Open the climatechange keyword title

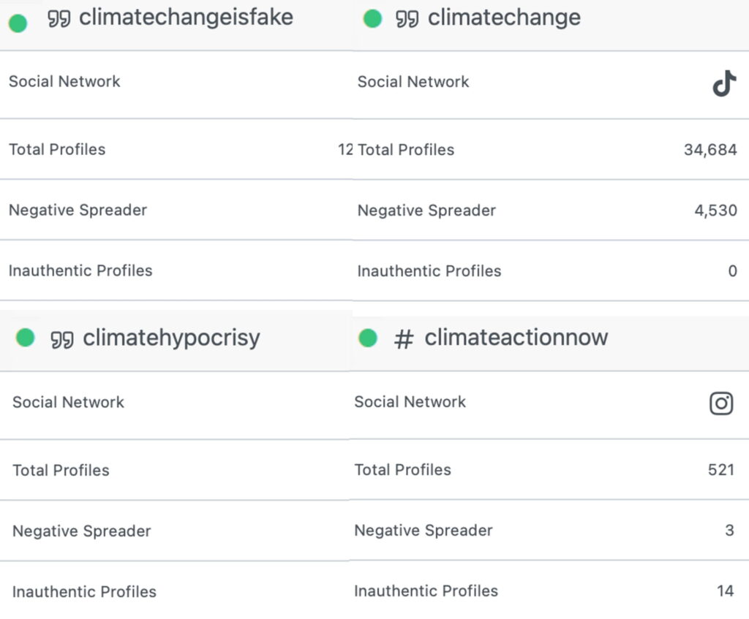[x=504, y=18]
